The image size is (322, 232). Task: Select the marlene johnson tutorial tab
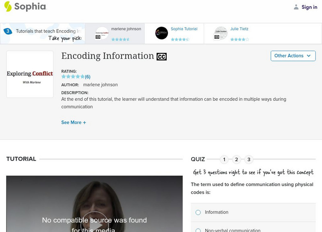115,33
